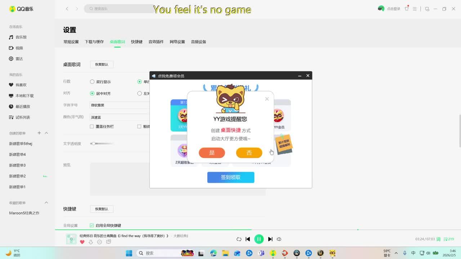Collapse the 收藏的歌单 section
461x259 pixels.
pos(46,203)
